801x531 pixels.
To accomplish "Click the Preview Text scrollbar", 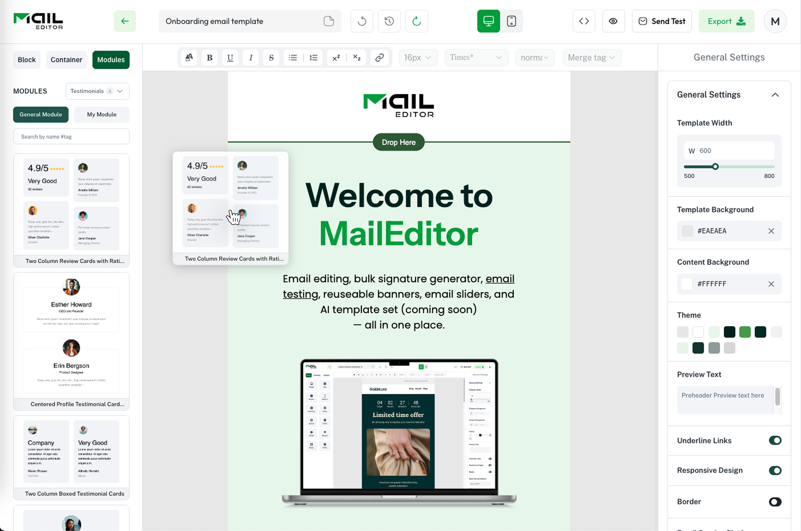I will pos(777,397).
